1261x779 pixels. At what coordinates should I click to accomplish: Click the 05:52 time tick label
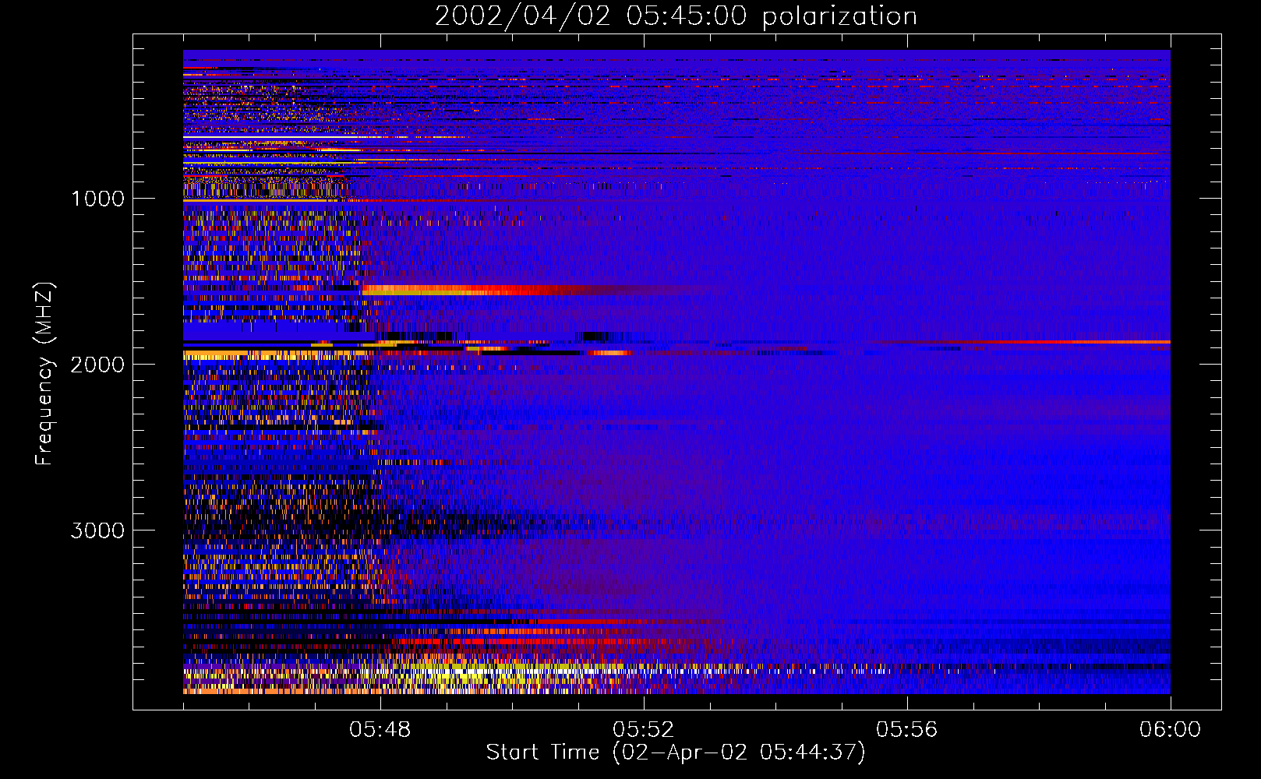point(644,730)
